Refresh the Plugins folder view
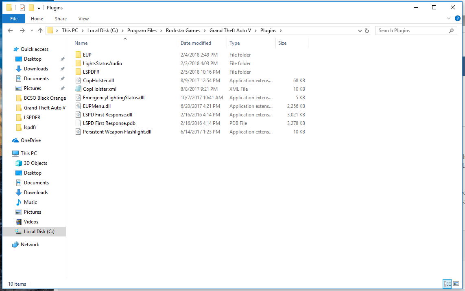 click(367, 31)
